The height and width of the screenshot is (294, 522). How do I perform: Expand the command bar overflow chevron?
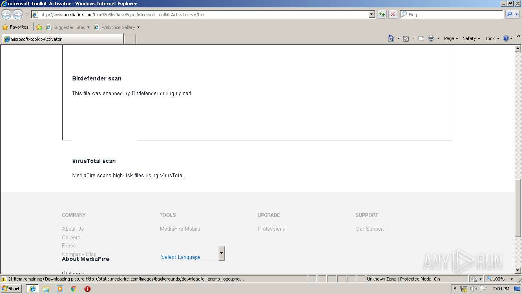tap(519, 36)
